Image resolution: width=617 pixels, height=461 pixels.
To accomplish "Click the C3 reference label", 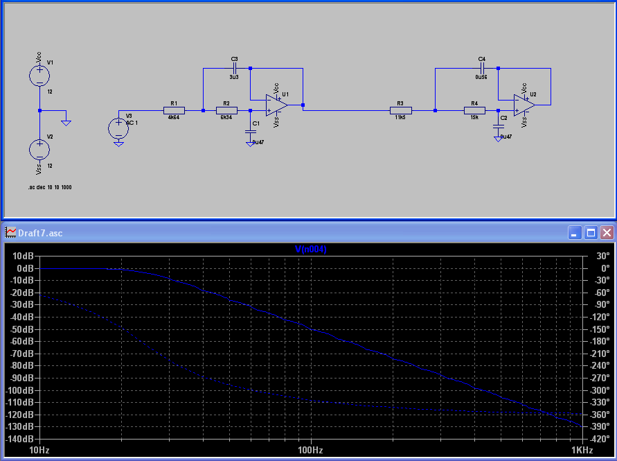I will pyautogui.click(x=235, y=59).
